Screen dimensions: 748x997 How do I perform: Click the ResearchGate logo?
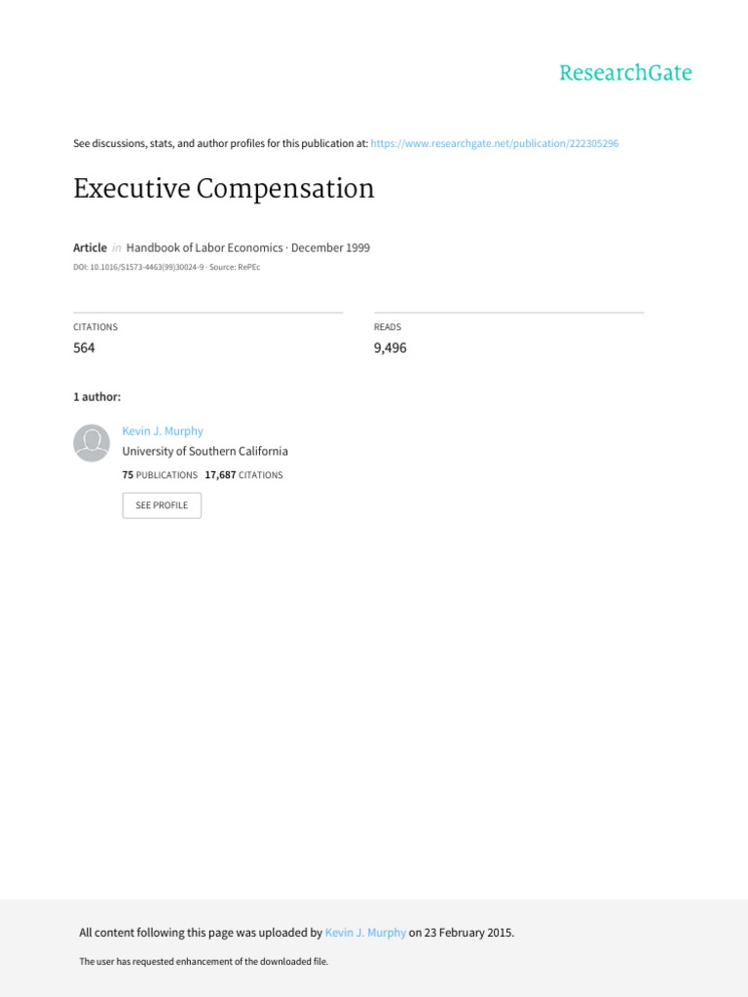tap(625, 73)
